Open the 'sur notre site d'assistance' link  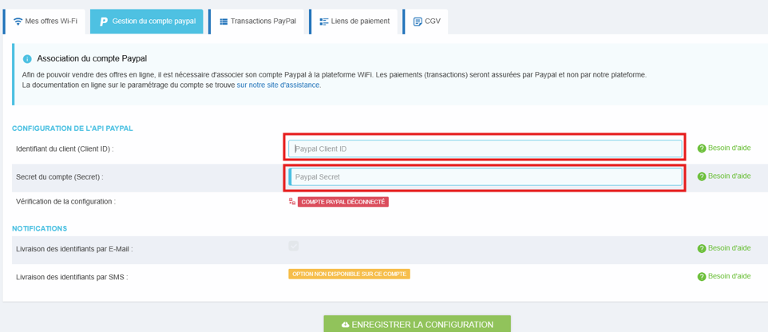coord(279,85)
